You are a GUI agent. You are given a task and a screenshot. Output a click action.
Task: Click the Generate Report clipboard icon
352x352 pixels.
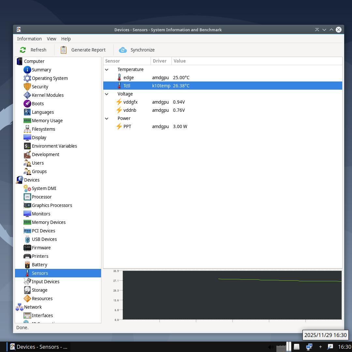point(64,50)
